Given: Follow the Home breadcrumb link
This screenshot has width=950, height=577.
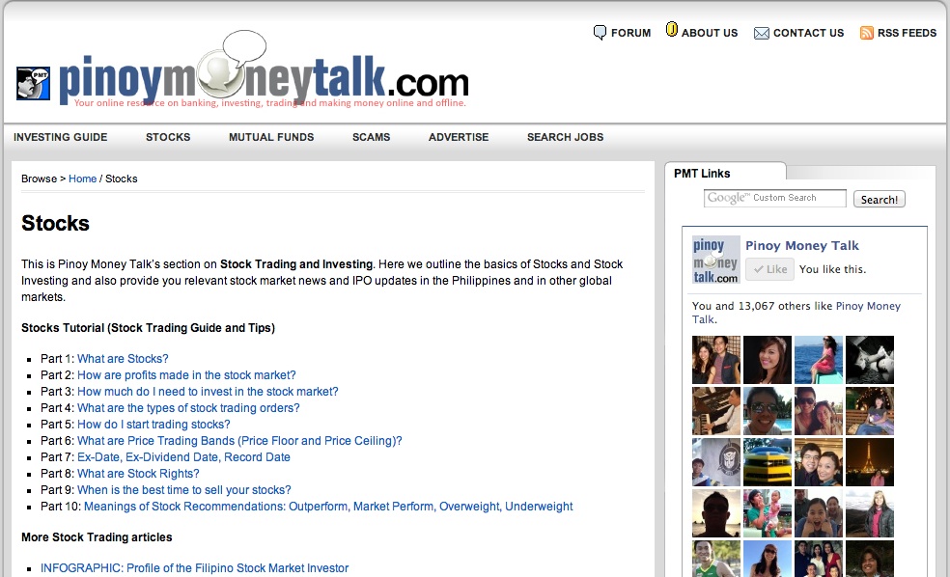Looking at the screenshot, I should pyautogui.click(x=82, y=179).
